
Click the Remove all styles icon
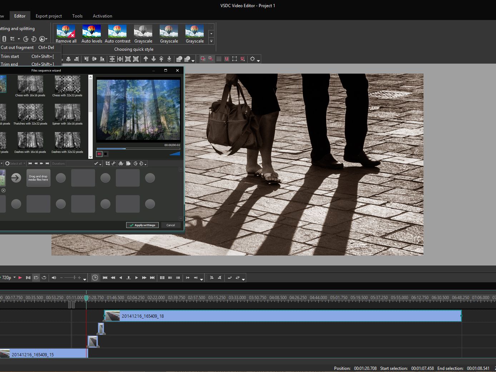[66, 34]
